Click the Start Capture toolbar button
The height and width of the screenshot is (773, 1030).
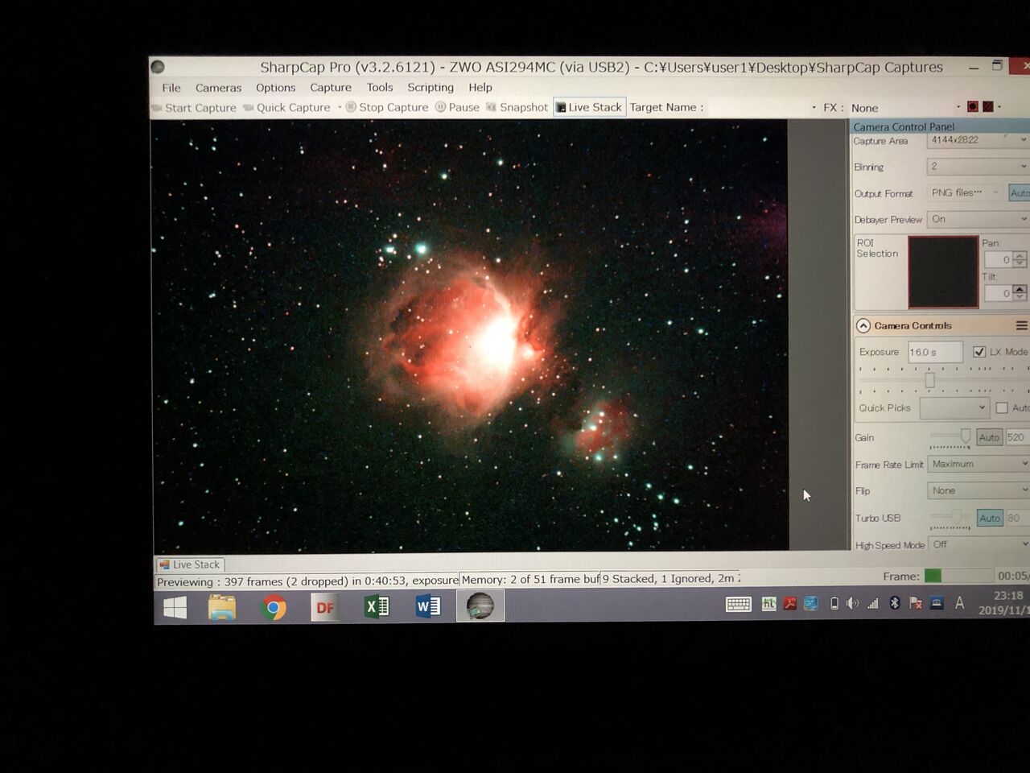(x=194, y=108)
